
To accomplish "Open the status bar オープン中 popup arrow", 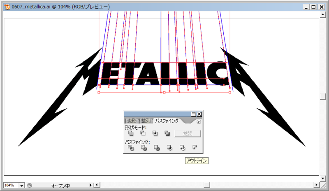I will 90,185.
